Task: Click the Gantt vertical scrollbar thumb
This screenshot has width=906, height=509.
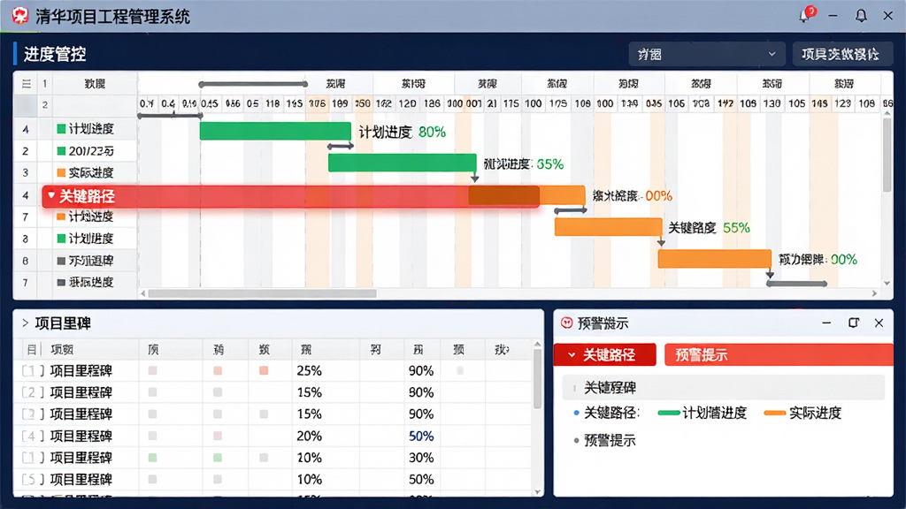Action: (x=887, y=155)
